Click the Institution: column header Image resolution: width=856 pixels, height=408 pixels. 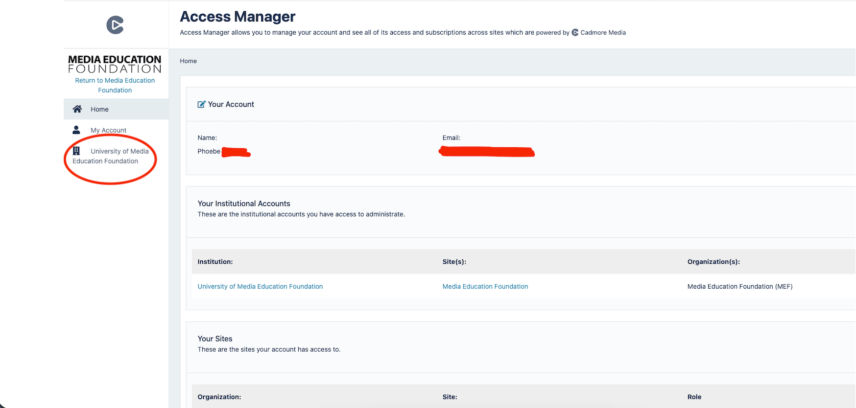(215, 262)
